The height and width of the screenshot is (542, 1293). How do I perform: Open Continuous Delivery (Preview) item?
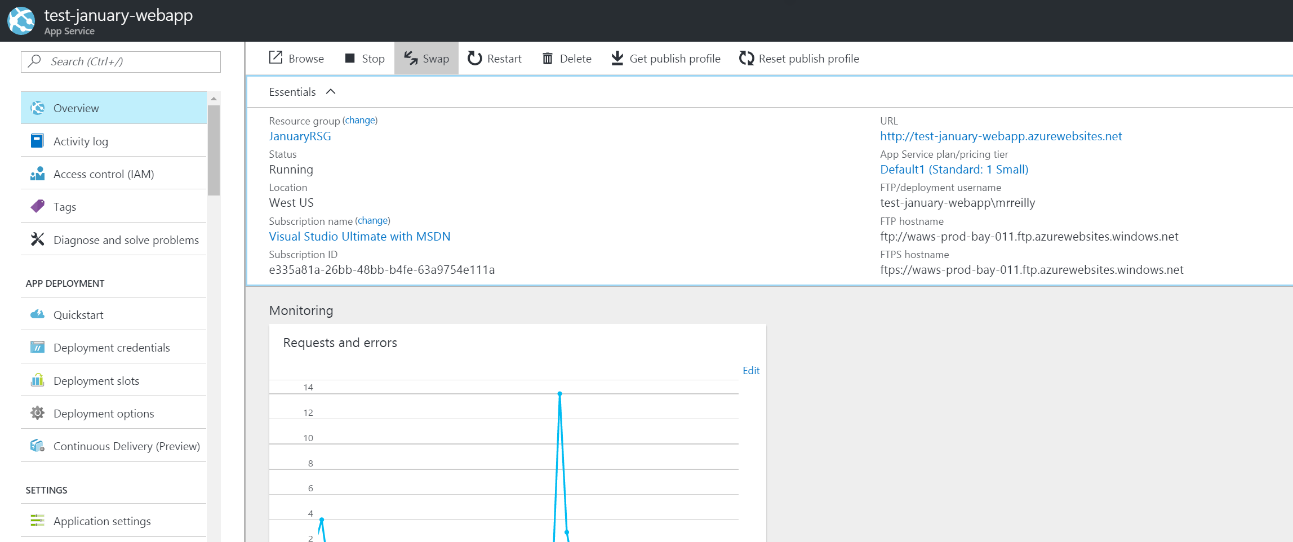coord(114,446)
